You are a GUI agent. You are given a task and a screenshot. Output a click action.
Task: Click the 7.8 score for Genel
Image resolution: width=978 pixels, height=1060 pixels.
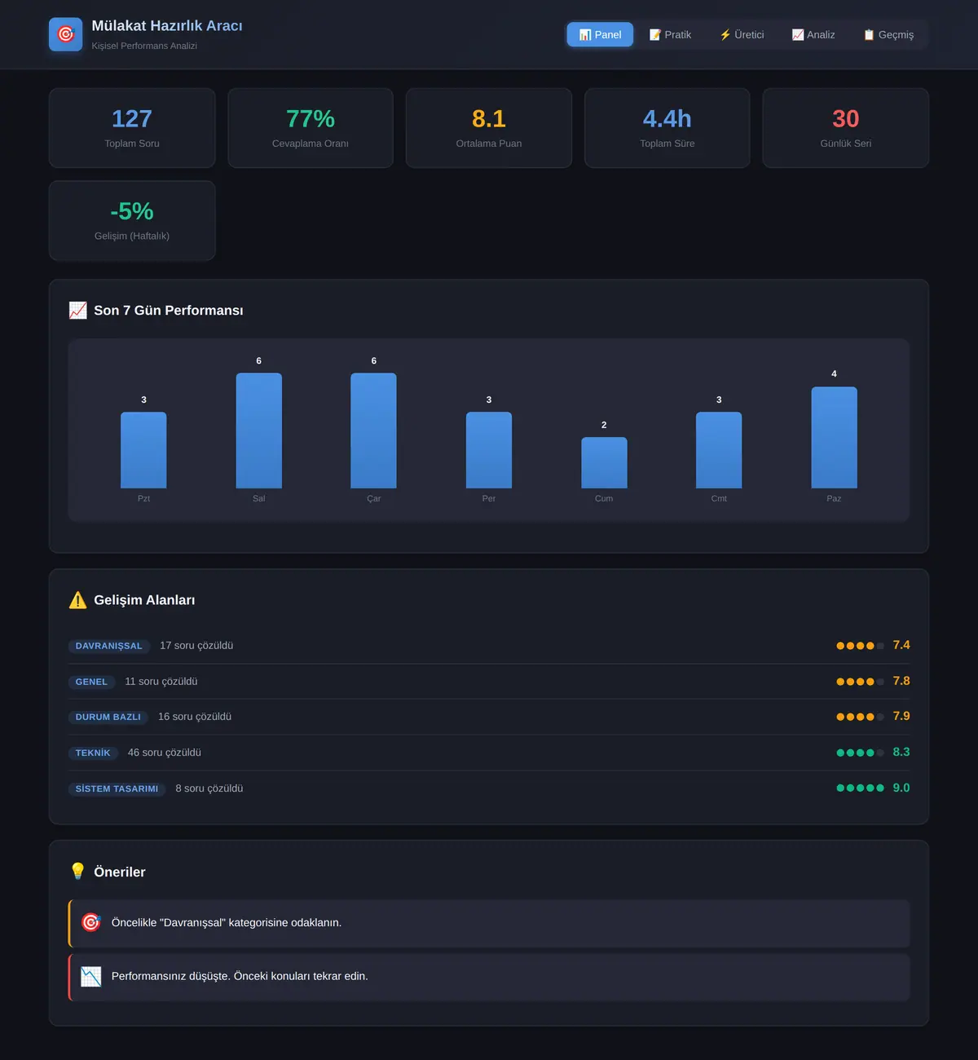pyautogui.click(x=901, y=681)
